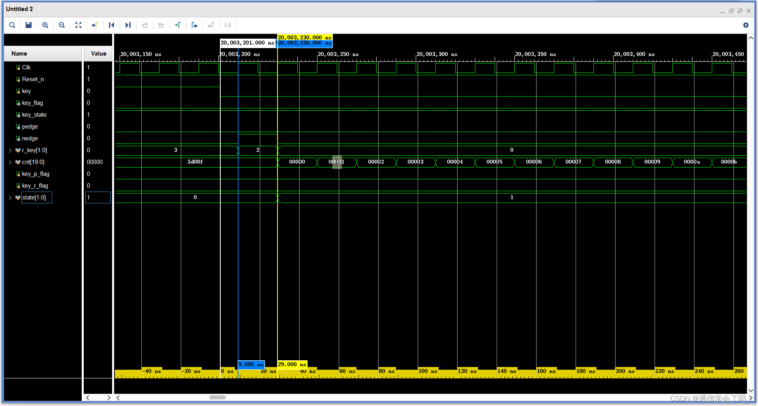The image size is (758, 406).
Task: Click the Next Marker button
Action: [x=211, y=25]
